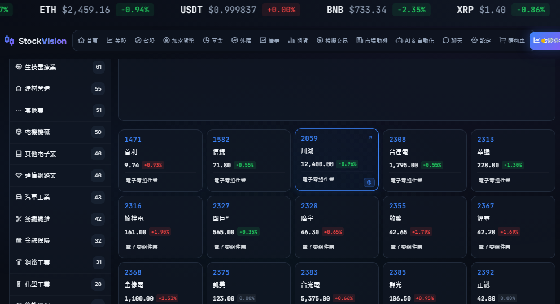Select the scissors icon for 紡織纖維
560x304 pixels.
pos(19,219)
